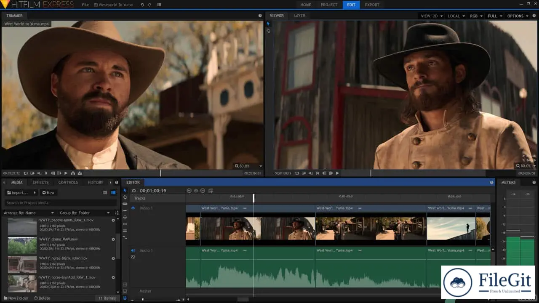Toggle Viewer loop playback icon

[x=297, y=173]
